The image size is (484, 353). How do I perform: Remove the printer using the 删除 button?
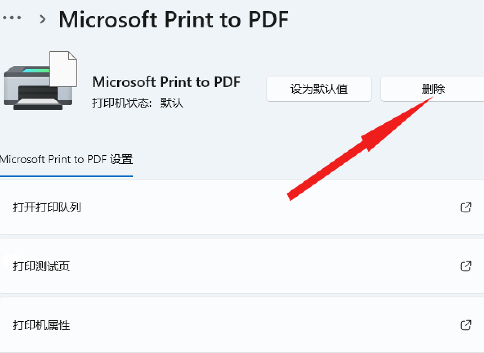point(433,89)
